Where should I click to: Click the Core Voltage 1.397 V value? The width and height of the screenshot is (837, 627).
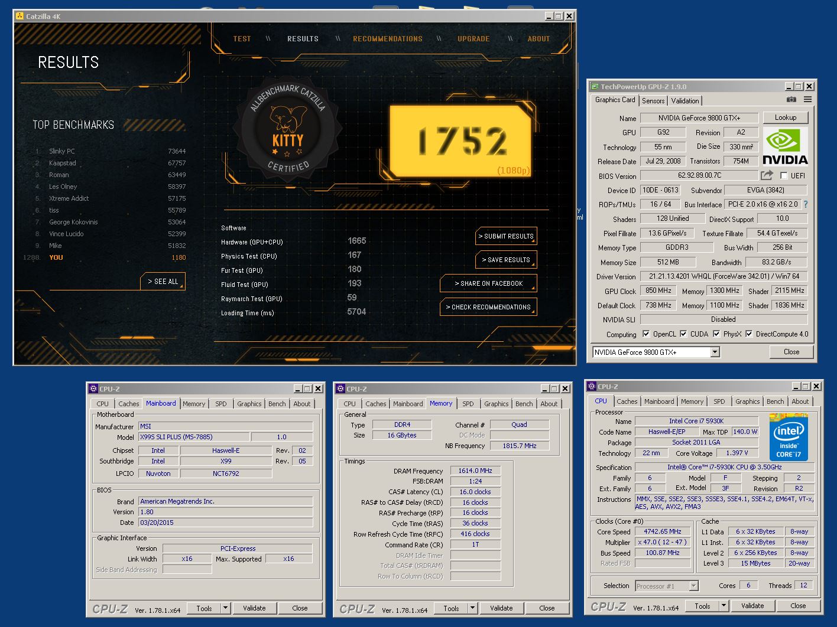tap(737, 453)
